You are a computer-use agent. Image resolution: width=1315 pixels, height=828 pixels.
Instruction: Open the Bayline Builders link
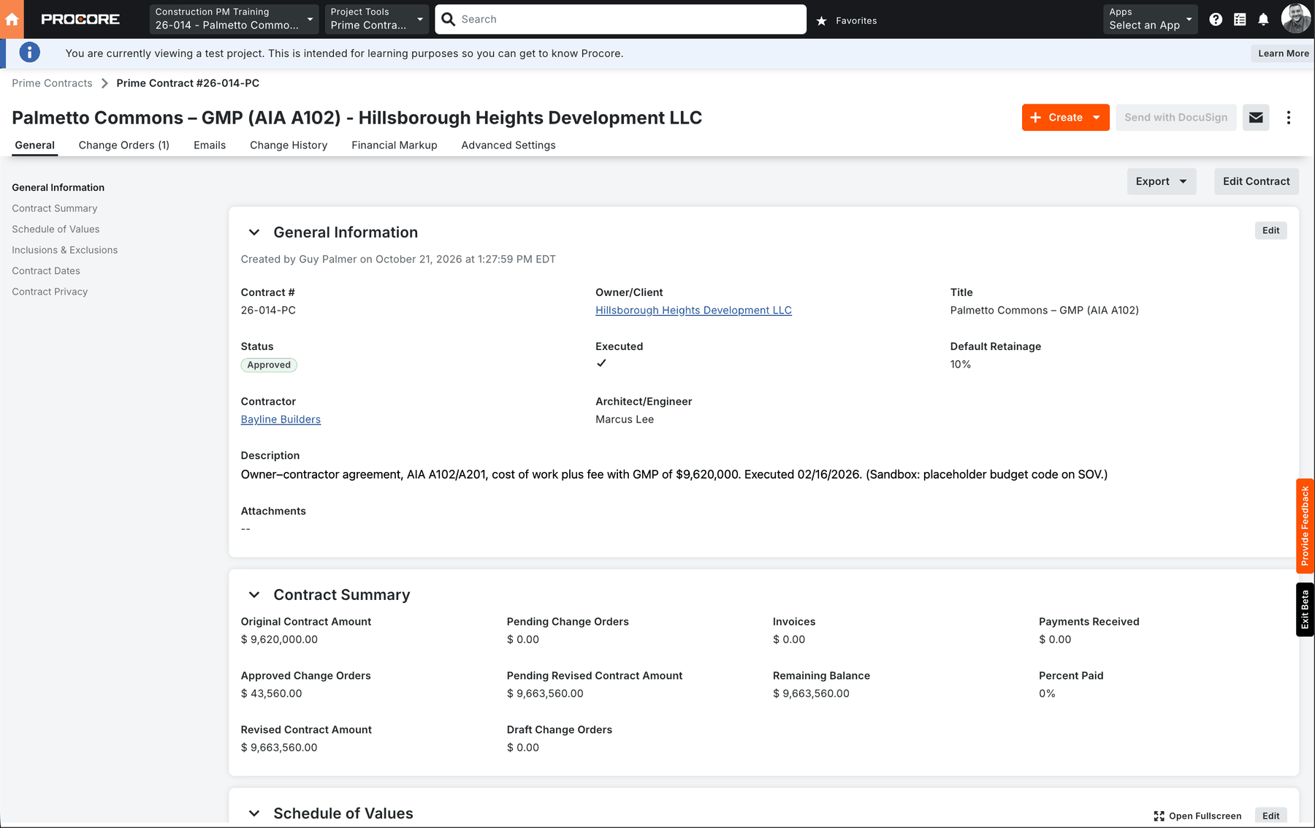(281, 419)
